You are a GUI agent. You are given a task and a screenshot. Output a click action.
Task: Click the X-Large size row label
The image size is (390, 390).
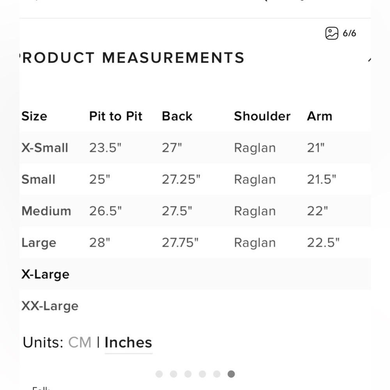coord(45,274)
